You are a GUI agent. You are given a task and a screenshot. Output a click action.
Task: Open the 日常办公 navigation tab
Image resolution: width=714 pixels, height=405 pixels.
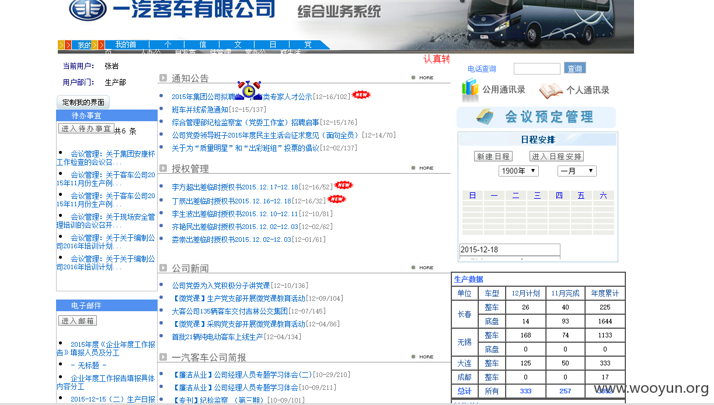click(273, 45)
